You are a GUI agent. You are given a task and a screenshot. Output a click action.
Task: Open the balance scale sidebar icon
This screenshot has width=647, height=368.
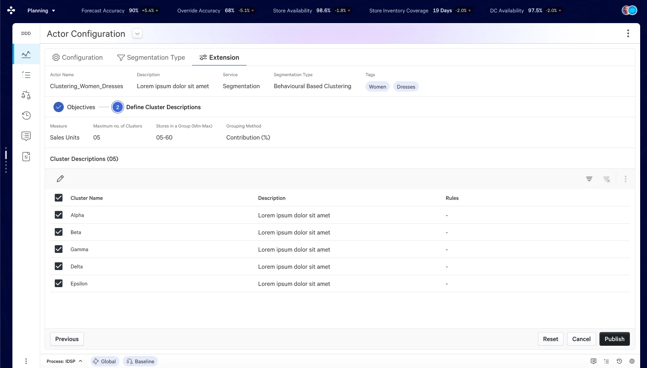tap(26, 95)
